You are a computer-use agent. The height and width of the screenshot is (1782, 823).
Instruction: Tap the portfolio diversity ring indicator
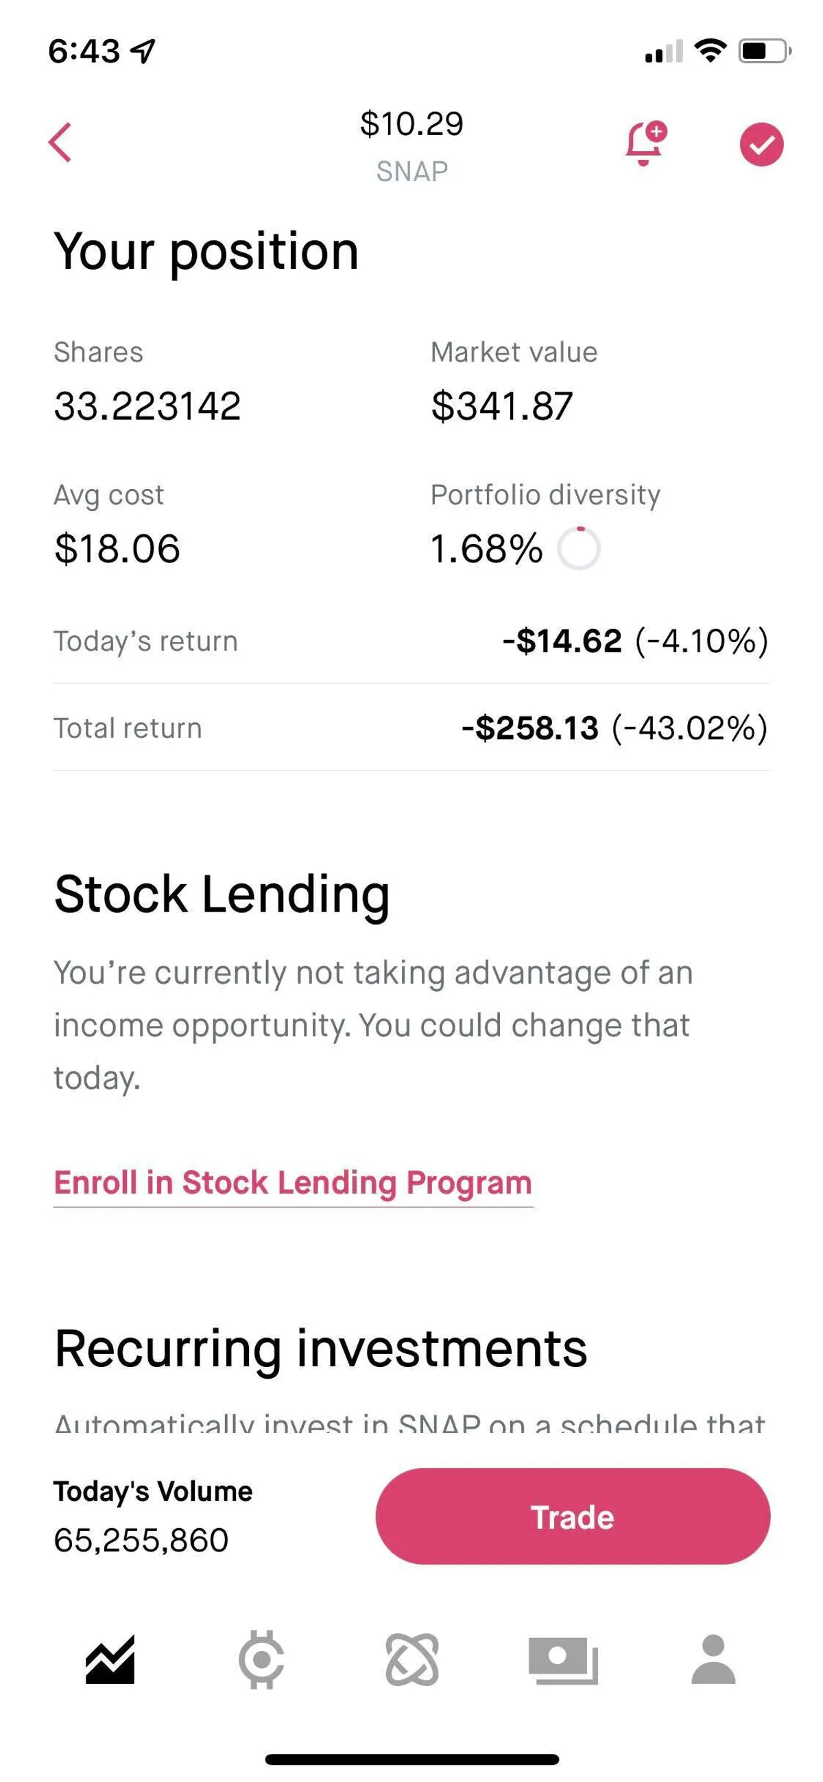(x=579, y=549)
